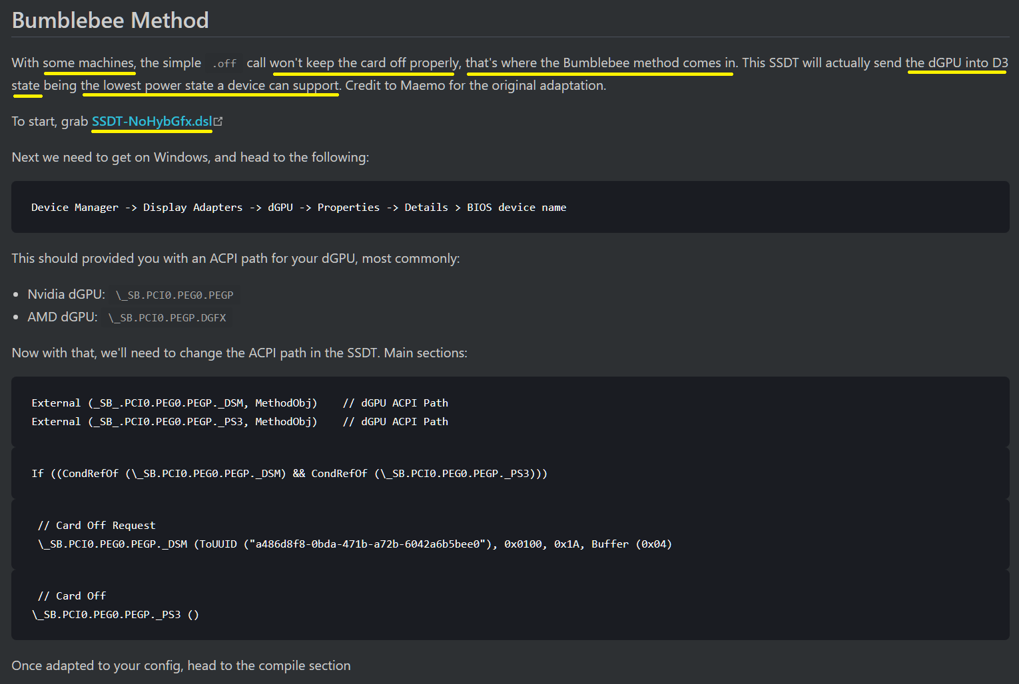
Task: Click 'Next we need to get on Windows' sentence
Action: point(190,157)
